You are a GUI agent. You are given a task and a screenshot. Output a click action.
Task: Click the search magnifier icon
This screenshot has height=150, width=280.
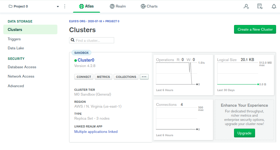pyautogui.click(x=72, y=40)
